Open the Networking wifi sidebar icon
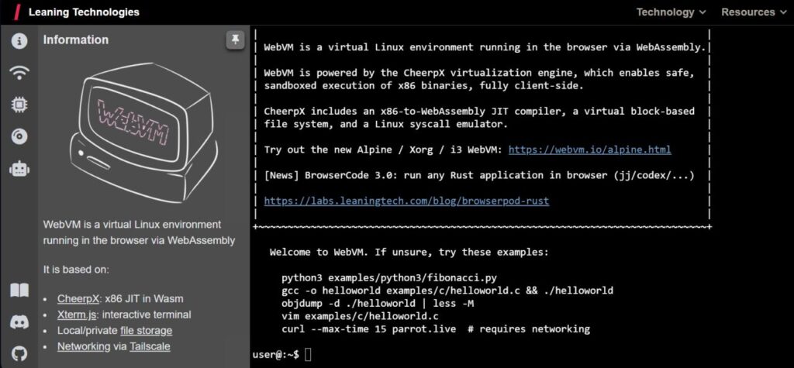The image size is (794, 368). point(19,73)
